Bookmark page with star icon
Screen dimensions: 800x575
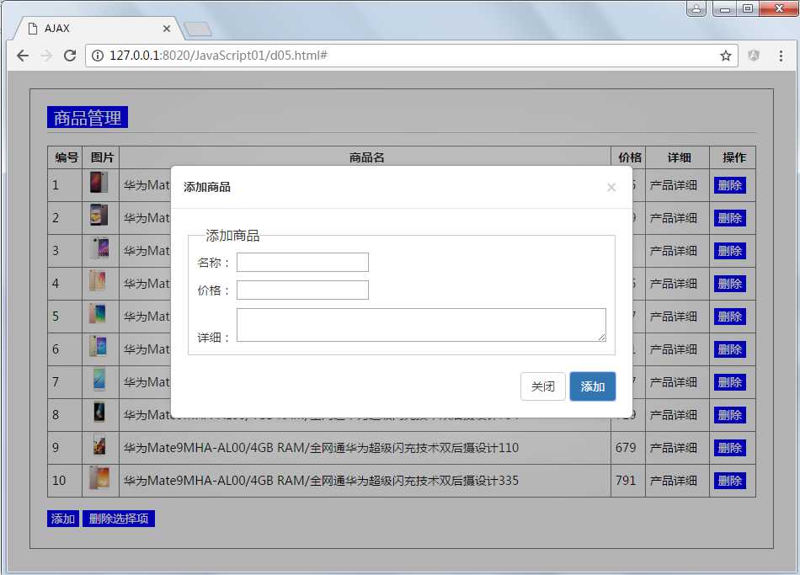pyautogui.click(x=726, y=56)
